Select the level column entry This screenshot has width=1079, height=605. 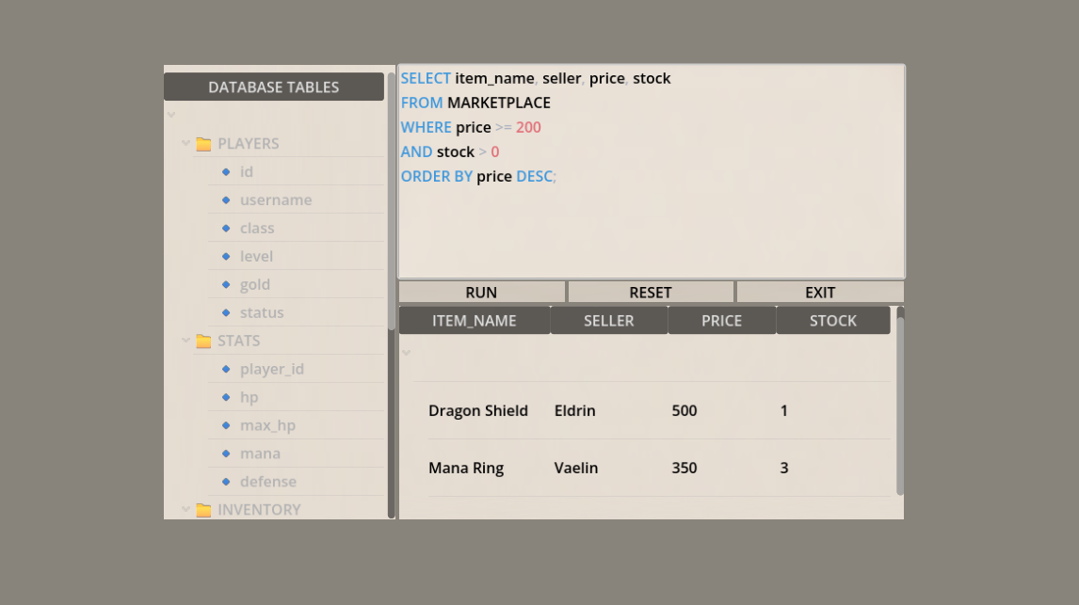click(x=257, y=257)
